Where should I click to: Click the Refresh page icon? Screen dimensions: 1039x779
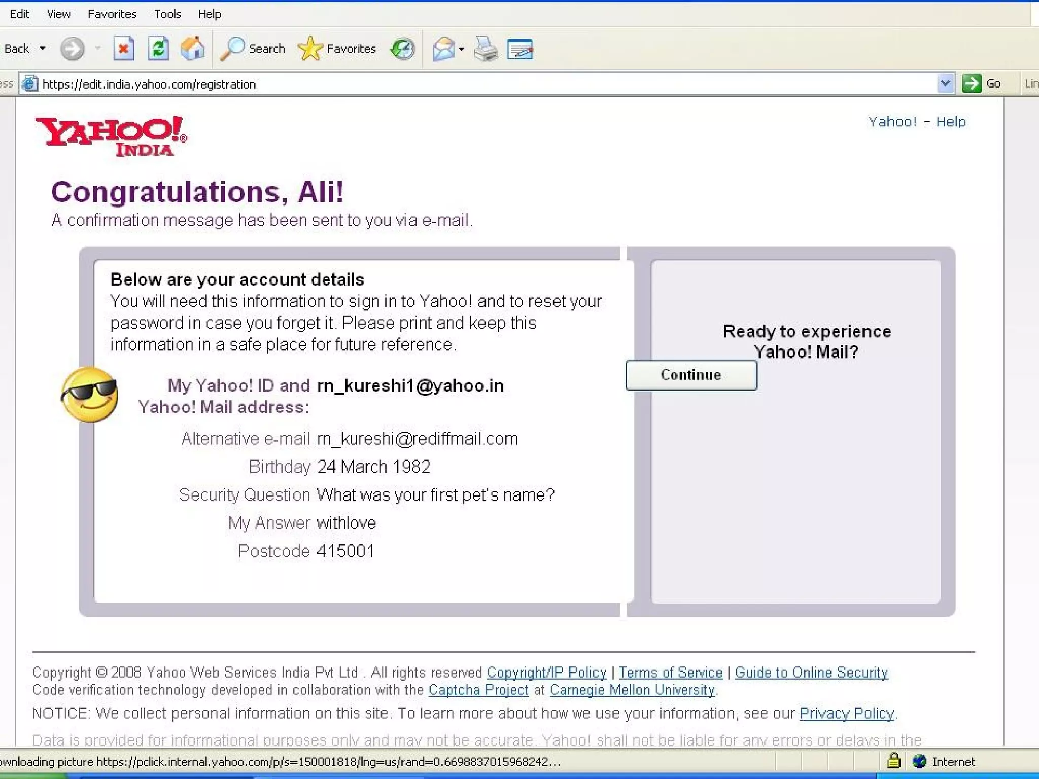coord(158,49)
